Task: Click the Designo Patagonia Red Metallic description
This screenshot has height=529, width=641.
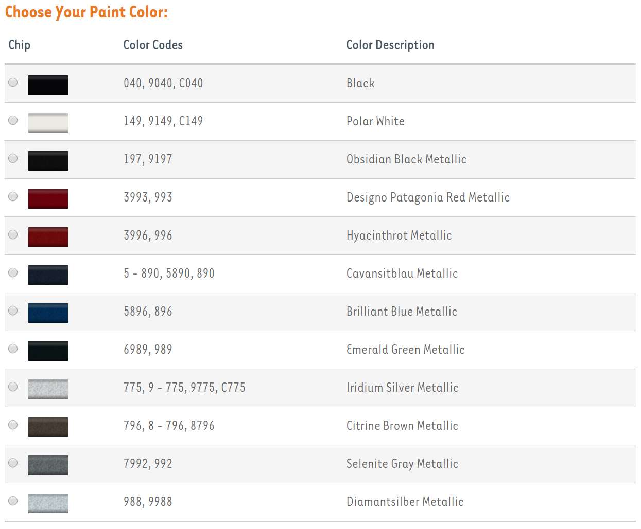Action: [428, 197]
